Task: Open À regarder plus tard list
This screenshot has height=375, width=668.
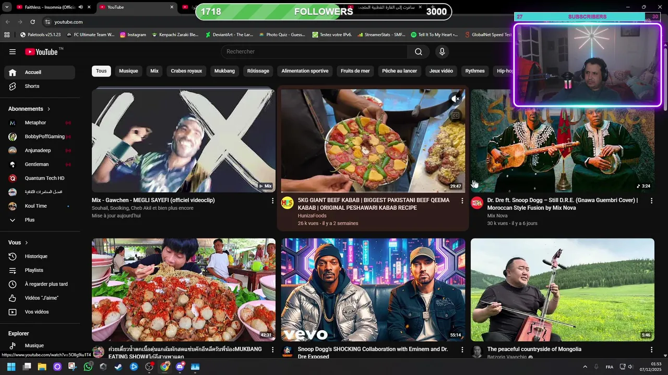Action: tap(40, 284)
